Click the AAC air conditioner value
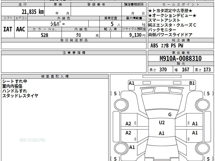Image resolution: width=215 pixels, height=161 pixels. [21, 29]
